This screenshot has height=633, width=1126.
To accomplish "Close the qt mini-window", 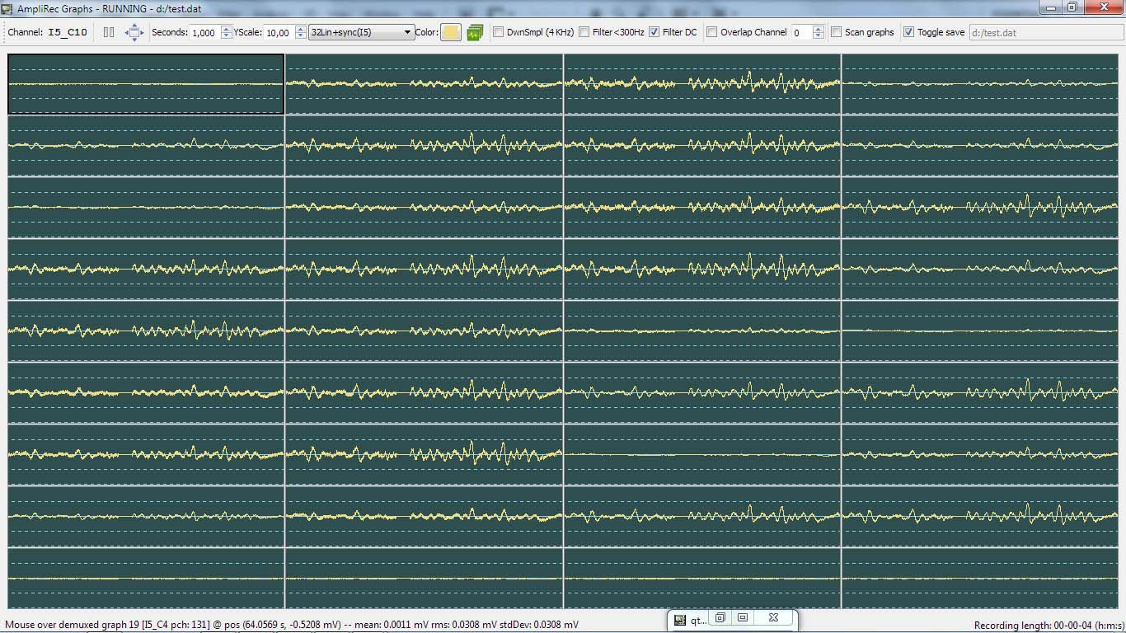I will (x=773, y=617).
